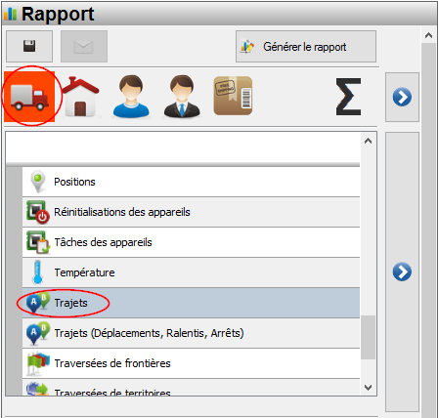The image size is (439, 418).
Task: Save report using the floppy disk icon
Action: (29, 46)
